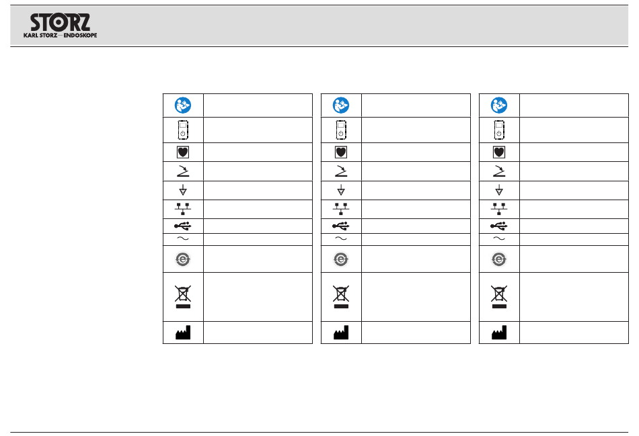
Task: Click the circled e recycling symbol in third table
Action: click(499, 259)
